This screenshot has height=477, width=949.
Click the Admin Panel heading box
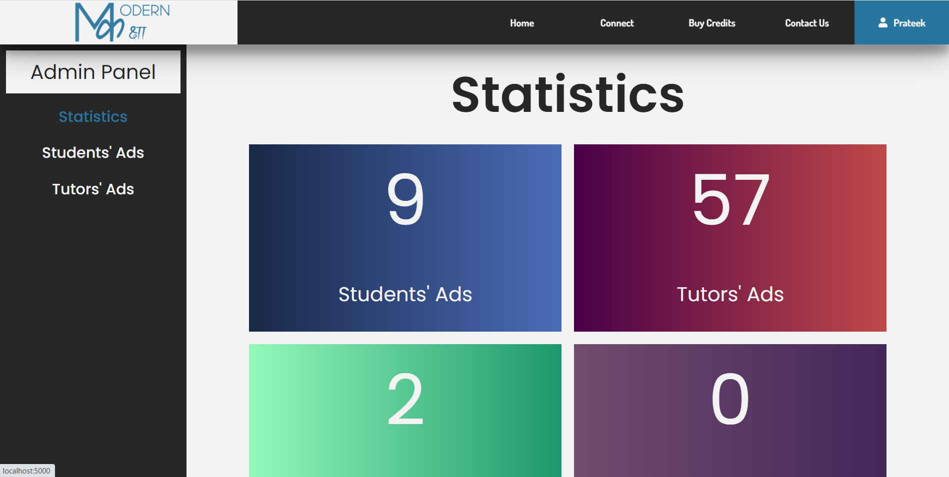(93, 72)
